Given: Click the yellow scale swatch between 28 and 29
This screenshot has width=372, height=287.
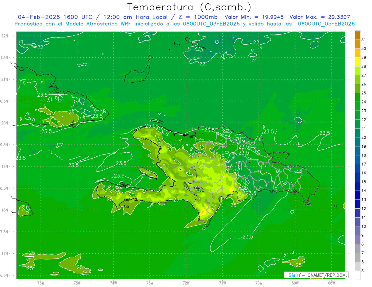Looking at the screenshot, I should [x=357, y=62].
